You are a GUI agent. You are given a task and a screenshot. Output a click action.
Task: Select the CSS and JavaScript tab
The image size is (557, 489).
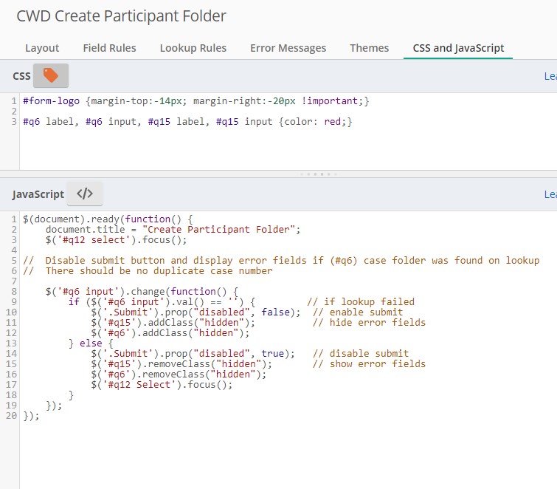click(x=458, y=48)
